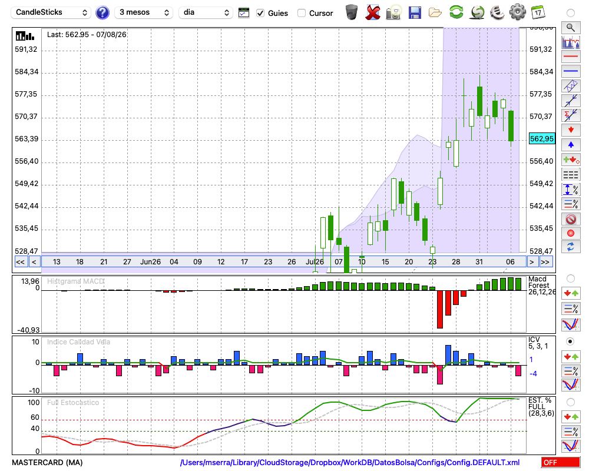The width and height of the screenshot is (589, 471).
Task: Open the settings gear icon
Action: tap(518, 12)
